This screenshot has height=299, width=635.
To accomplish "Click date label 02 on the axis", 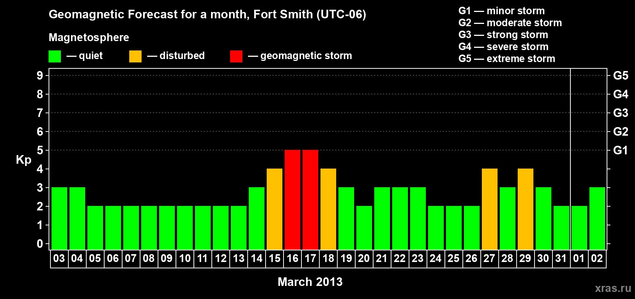I will click(x=597, y=259).
